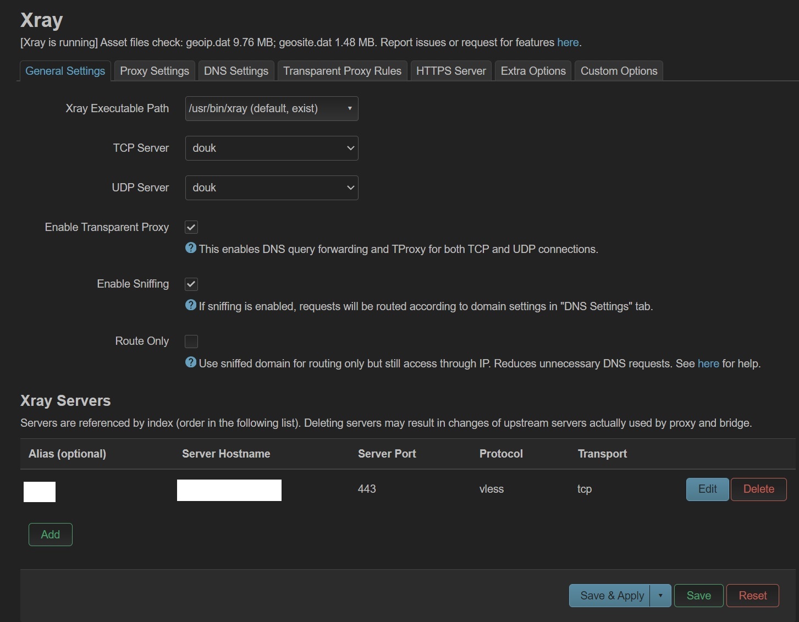The height and width of the screenshot is (622, 799).
Task: Go to the DNS Settings tab
Action: click(236, 71)
